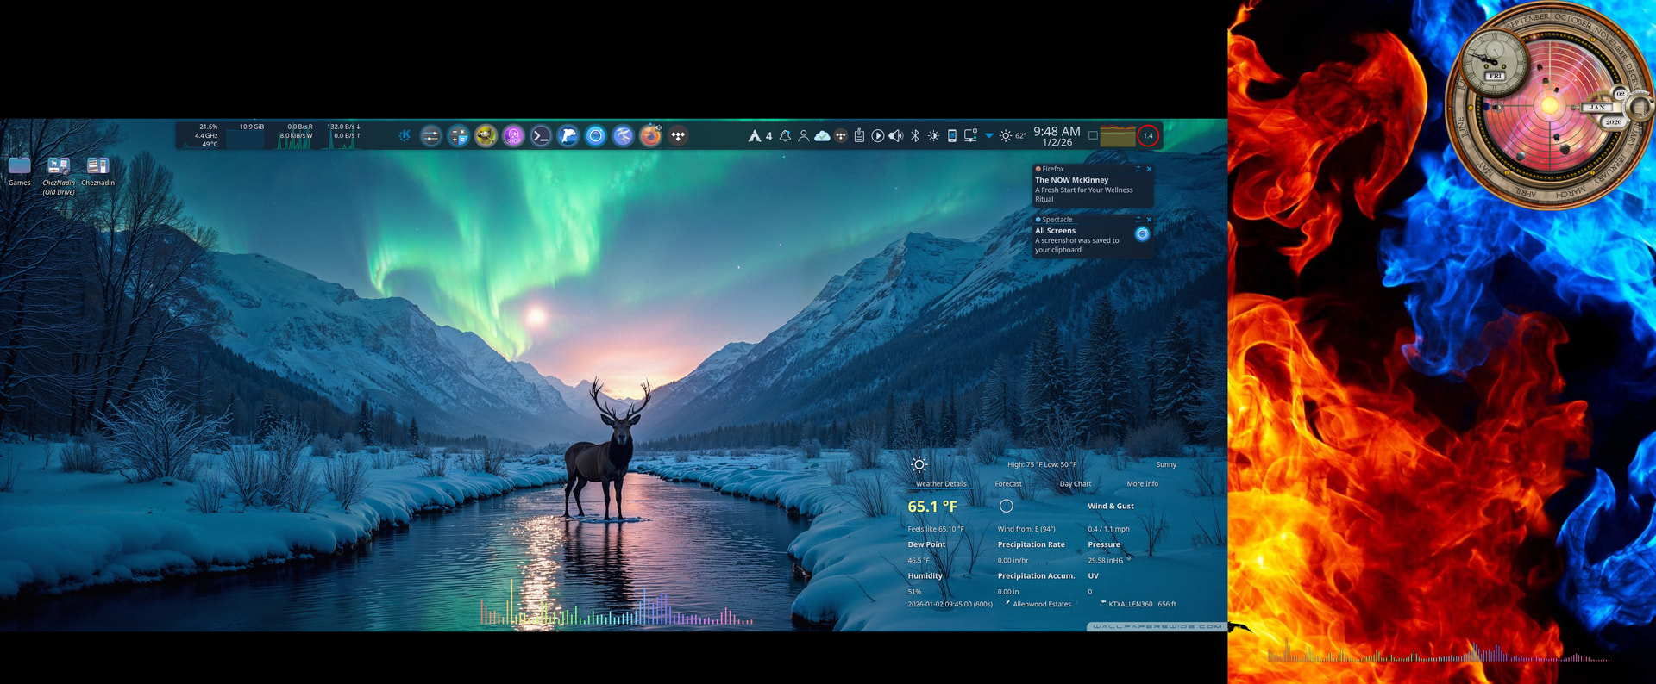The height and width of the screenshot is (684, 1656).
Task: Open the clipboard tray icon
Action: pyautogui.click(x=859, y=136)
